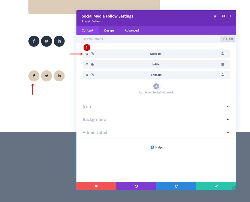This screenshot has height=202, width=250.
Task: Duplicate the linkedin social network item
Action: [92, 75]
